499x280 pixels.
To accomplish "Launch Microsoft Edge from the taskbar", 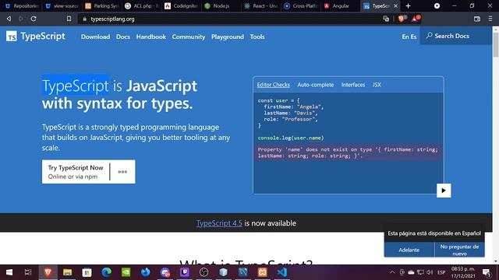I will point(106,272).
